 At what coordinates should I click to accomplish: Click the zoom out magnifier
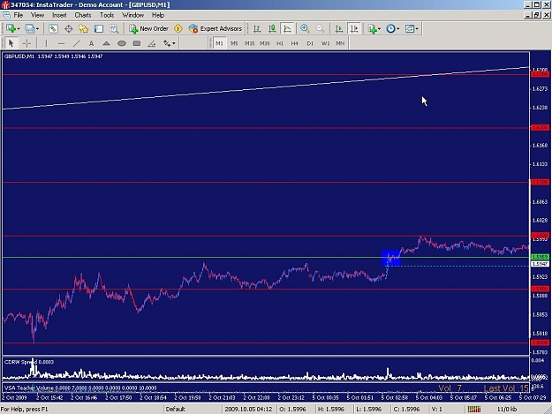coord(320,28)
